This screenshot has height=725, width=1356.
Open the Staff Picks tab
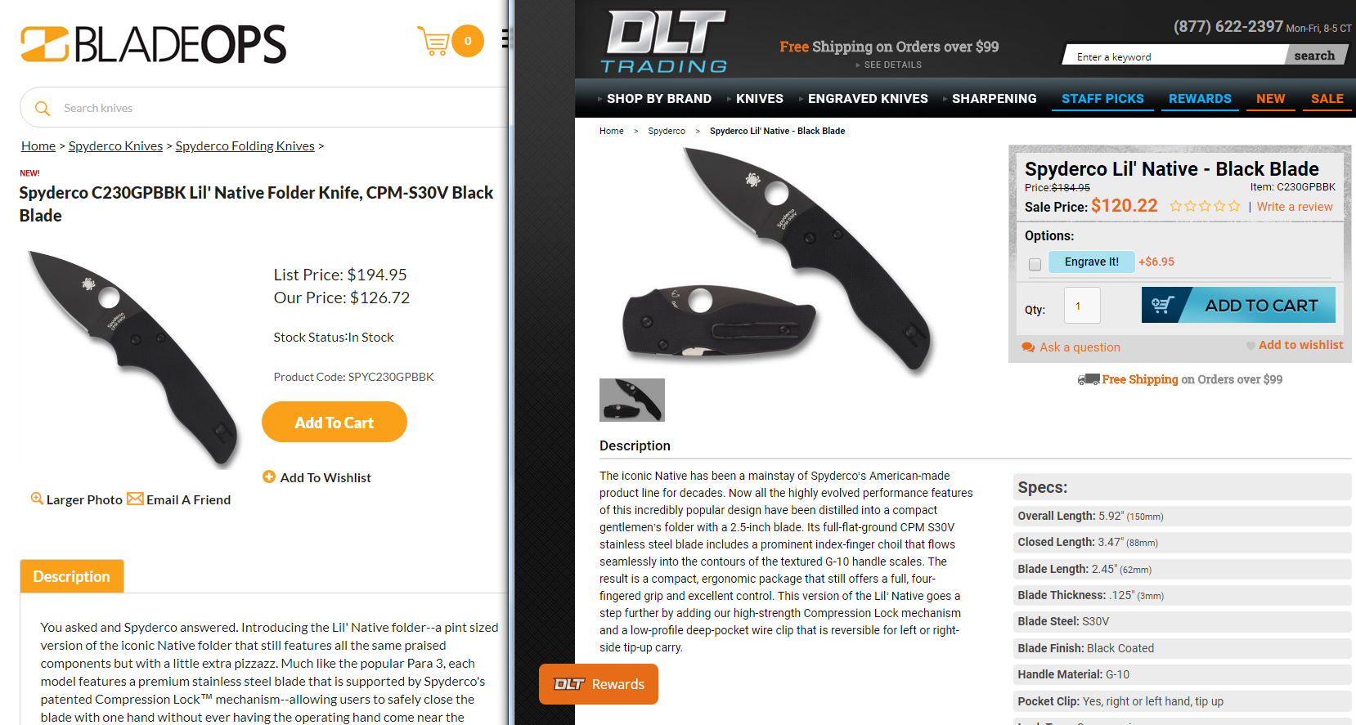click(1102, 99)
